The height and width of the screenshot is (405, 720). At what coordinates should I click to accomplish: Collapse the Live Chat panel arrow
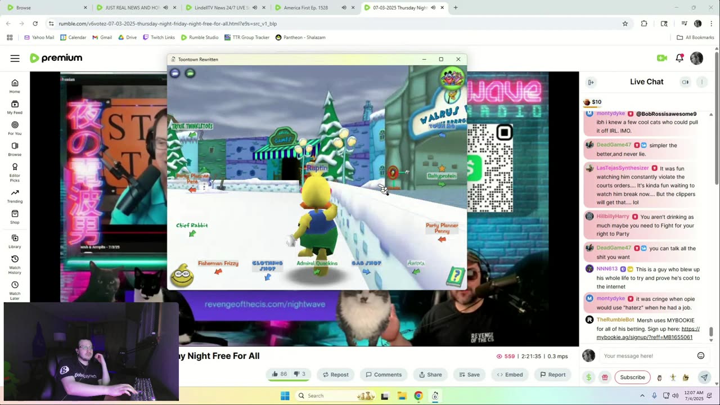(x=591, y=82)
